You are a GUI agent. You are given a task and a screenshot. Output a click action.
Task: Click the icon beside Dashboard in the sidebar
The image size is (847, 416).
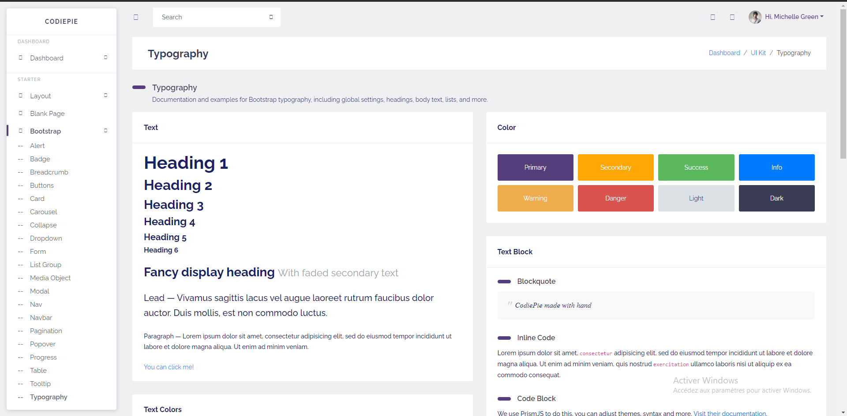[21, 58]
